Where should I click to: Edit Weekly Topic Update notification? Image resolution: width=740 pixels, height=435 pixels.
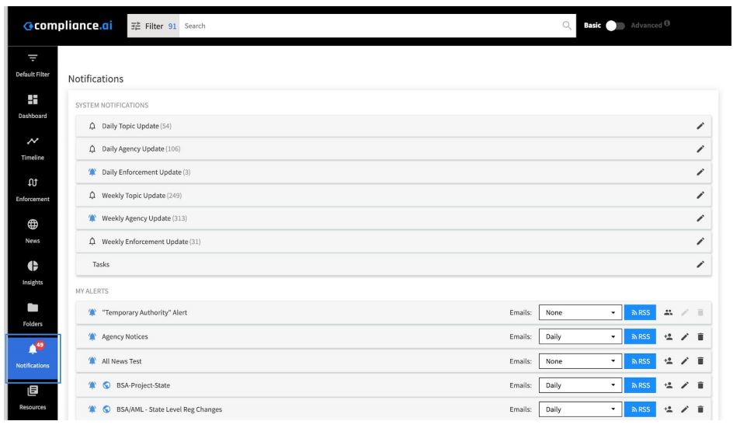pyautogui.click(x=700, y=195)
